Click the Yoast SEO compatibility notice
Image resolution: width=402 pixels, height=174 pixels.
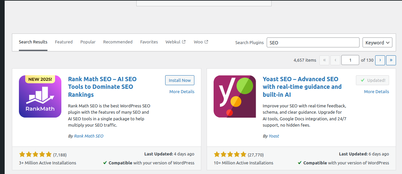tap(343, 163)
